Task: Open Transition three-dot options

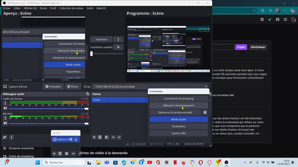Action: point(118,39)
